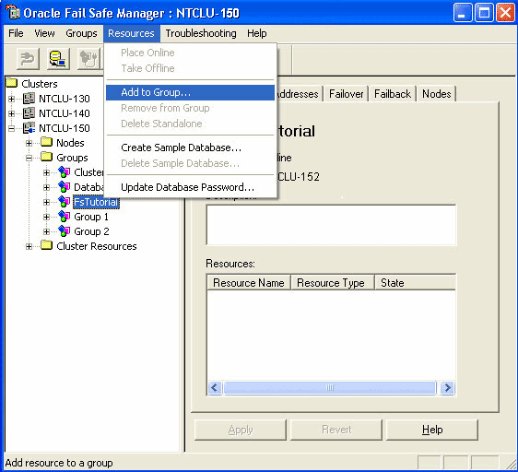The height and width of the screenshot is (472, 518).
Task: Switch to the Failover tab
Action: click(347, 94)
